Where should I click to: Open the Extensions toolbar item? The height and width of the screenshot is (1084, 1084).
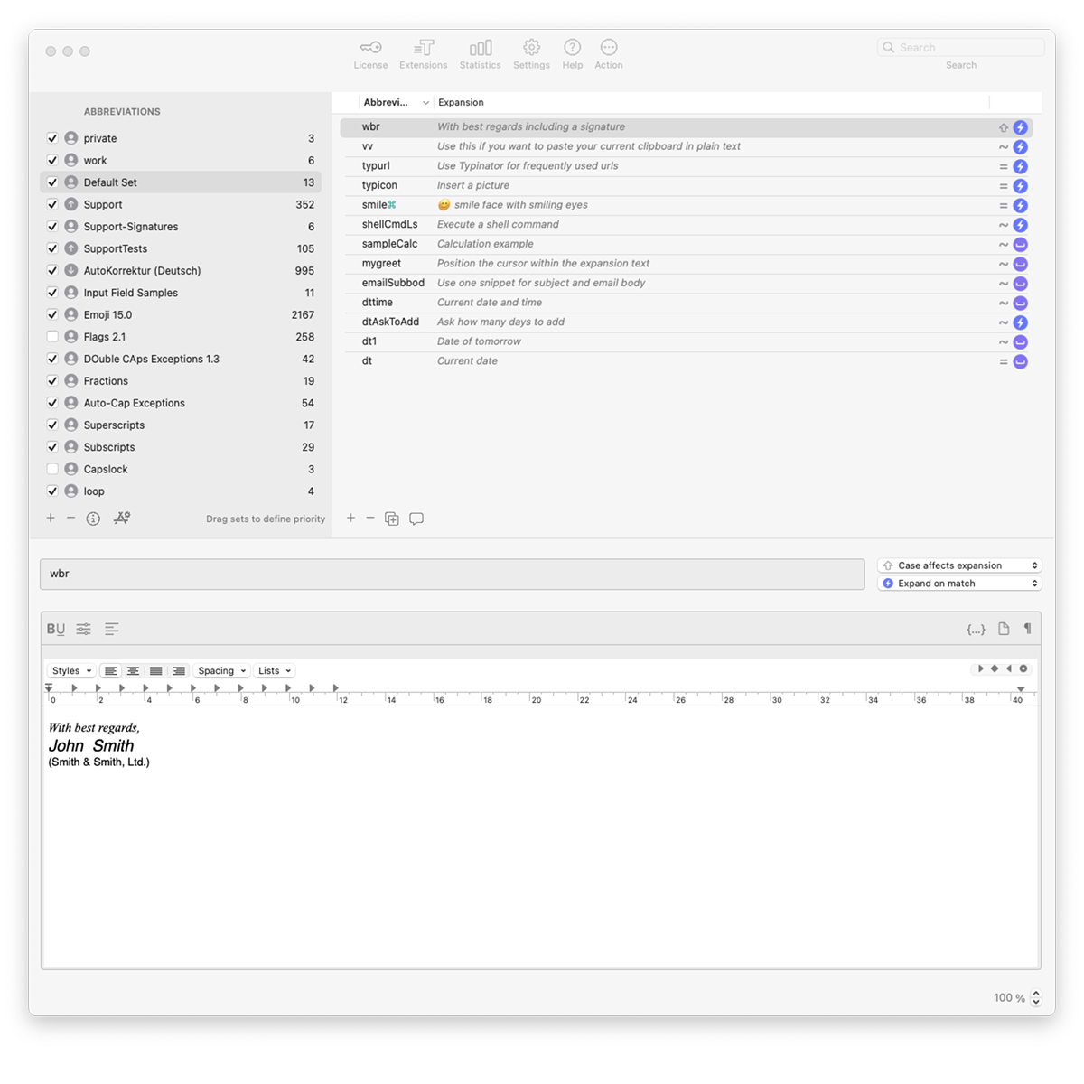click(x=423, y=54)
